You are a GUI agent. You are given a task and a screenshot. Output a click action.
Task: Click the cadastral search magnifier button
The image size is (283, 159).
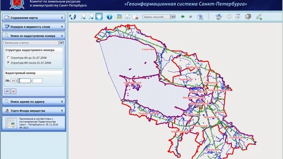click(7, 91)
